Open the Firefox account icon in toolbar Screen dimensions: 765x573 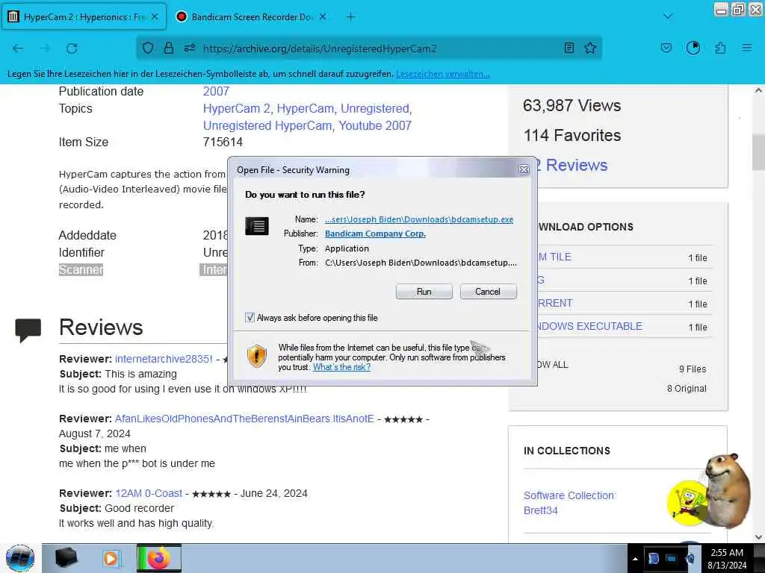[x=693, y=48]
